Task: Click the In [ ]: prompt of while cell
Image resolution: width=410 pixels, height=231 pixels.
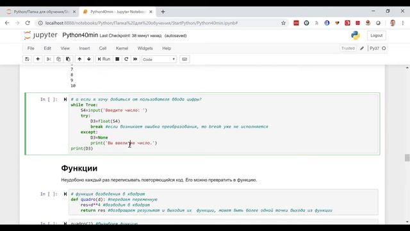Action: (x=49, y=99)
